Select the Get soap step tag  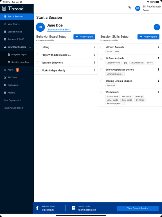[139, 96]
